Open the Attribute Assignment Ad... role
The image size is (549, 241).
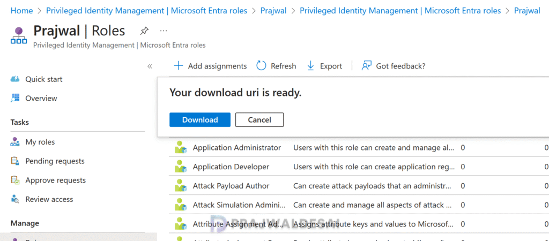pyautogui.click(x=238, y=223)
